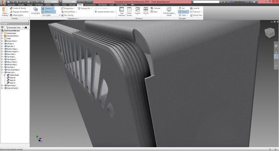Open the Shadows dropdown arrow
Viewport: 279px width, 151px height.
(x=53, y=8)
